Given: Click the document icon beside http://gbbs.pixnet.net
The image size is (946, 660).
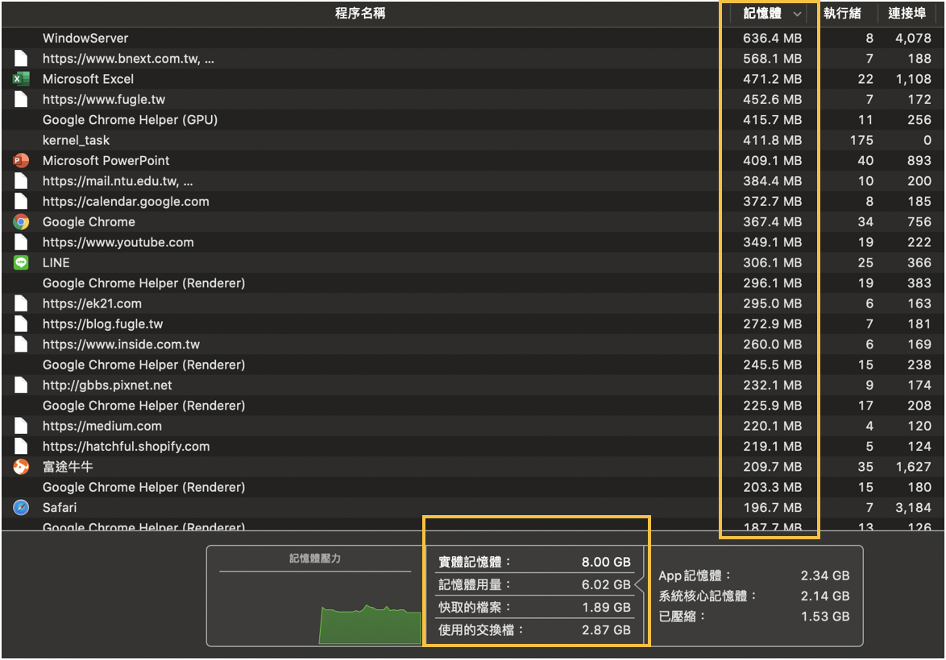Looking at the screenshot, I should 21,386.
